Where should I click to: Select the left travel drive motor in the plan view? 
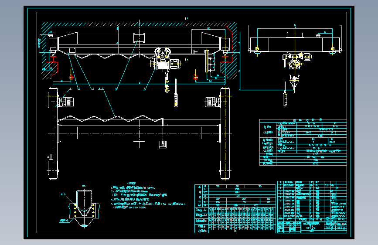coord(66,102)
